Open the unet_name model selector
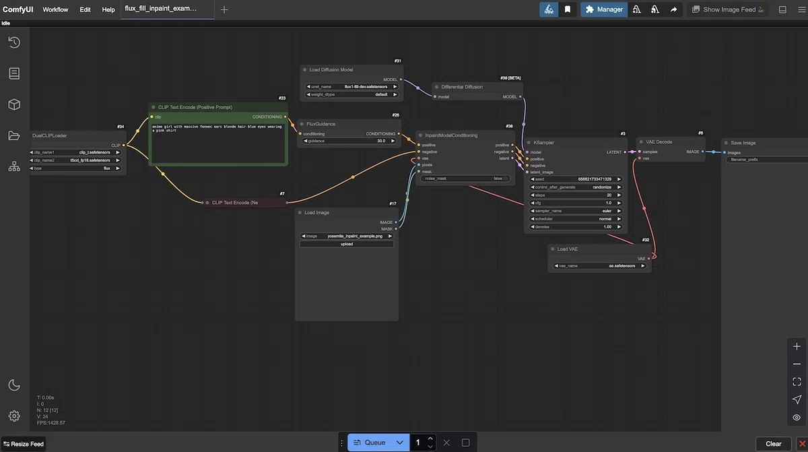Image resolution: width=808 pixels, height=452 pixels. (352, 86)
